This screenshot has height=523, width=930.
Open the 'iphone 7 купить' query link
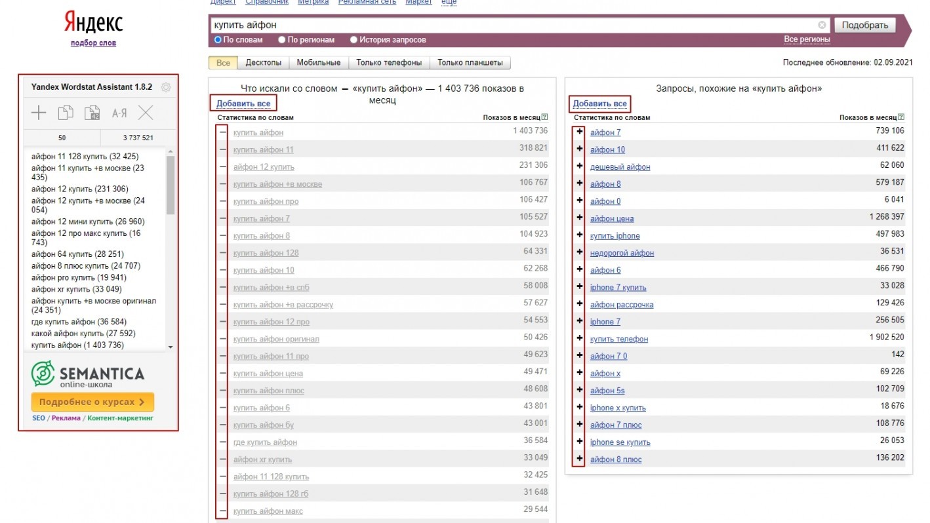click(x=618, y=287)
